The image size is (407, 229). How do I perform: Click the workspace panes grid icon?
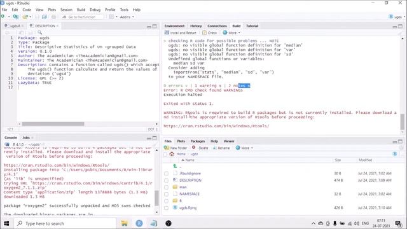pyautogui.click(x=111, y=17)
